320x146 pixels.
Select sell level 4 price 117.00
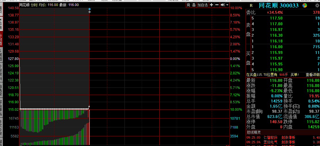[276, 24]
